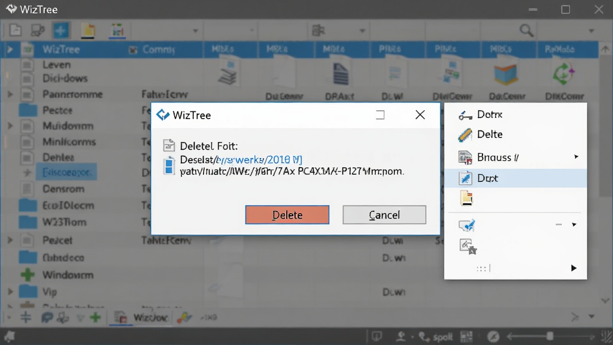613x345 pixels.
Task: Expand the Bnauss submenu arrow
Action: [x=576, y=157]
